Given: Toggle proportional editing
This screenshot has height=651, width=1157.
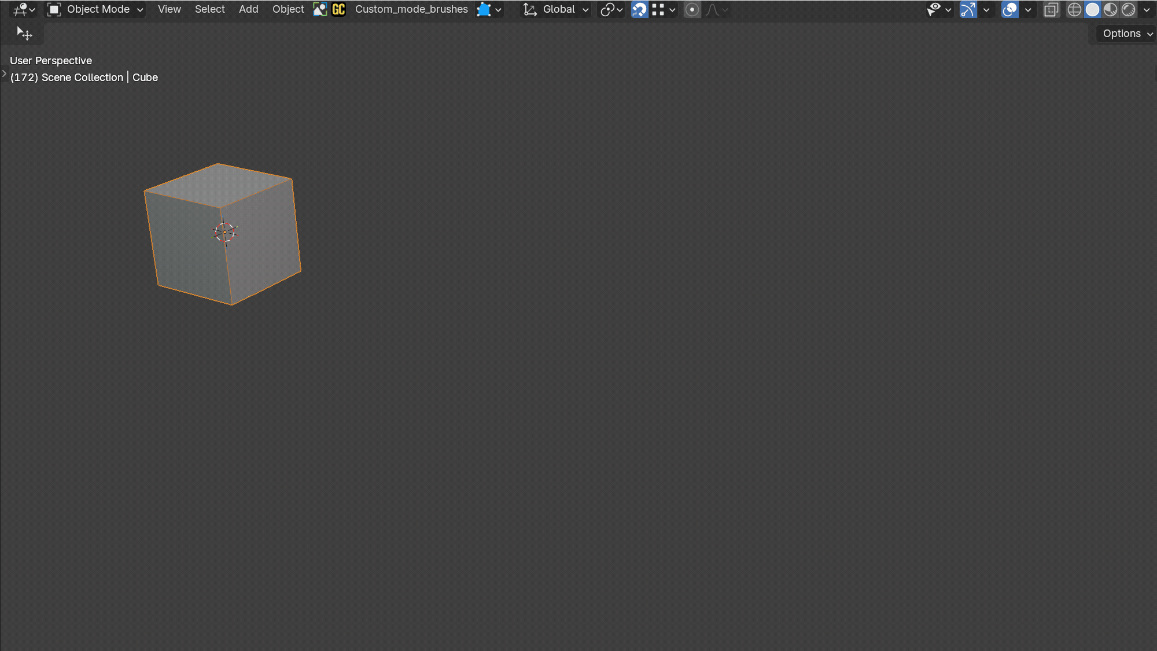Looking at the screenshot, I should click(x=692, y=9).
